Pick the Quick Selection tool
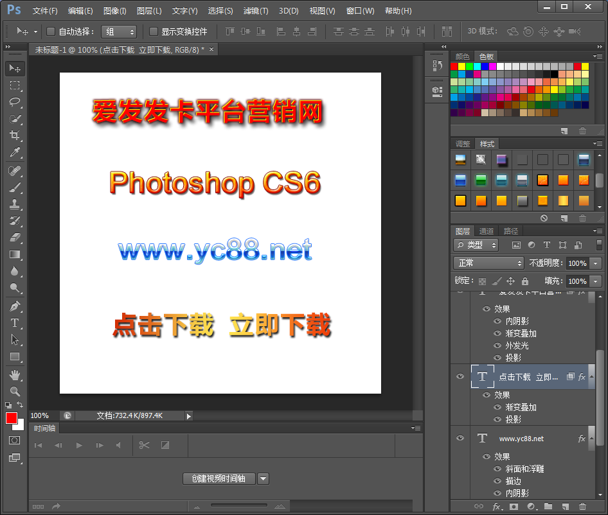Image resolution: width=608 pixels, height=515 pixels. [x=15, y=119]
